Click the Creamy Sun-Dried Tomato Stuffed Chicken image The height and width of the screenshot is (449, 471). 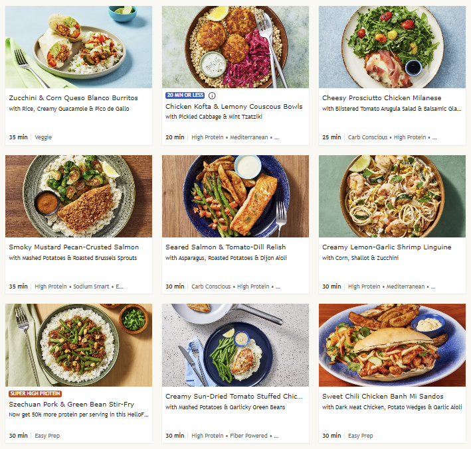click(x=235, y=345)
